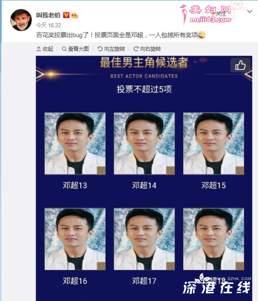Screen dimensions: 258x301
Task: Click the 关注 follow button
Action: pos(218,14)
